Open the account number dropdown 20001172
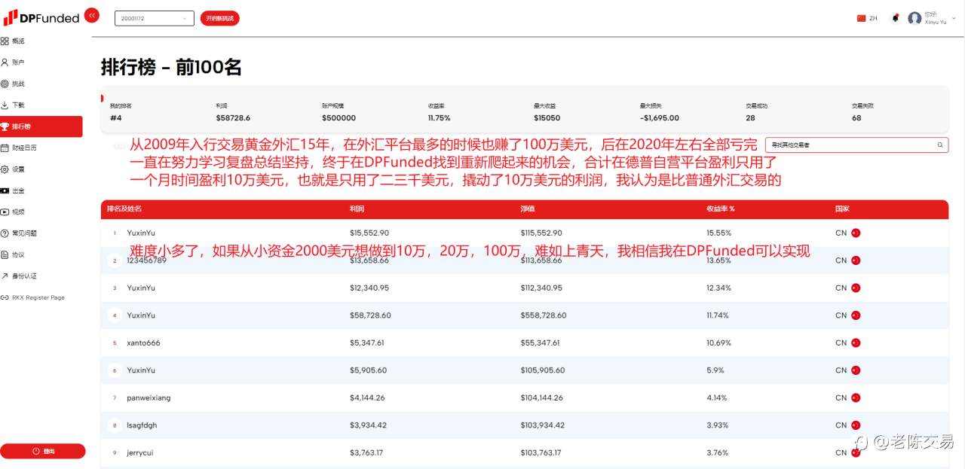Screen dimensions: 965x469 point(155,18)
